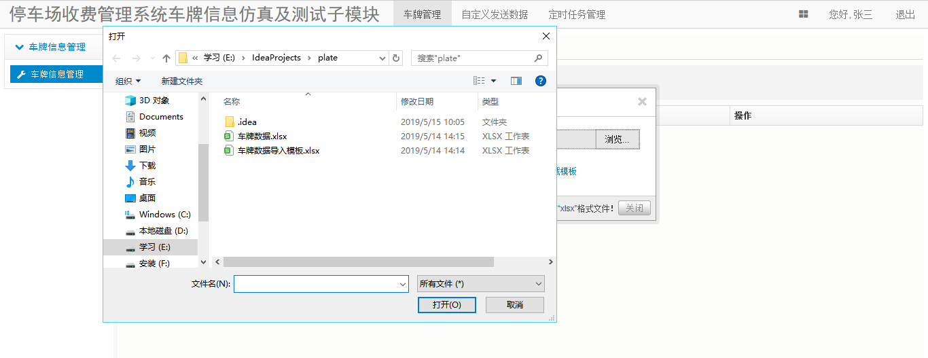Open the 文件名 combo dropdown arrow
This screenshot has height=358, width=928.
point(403,284)
